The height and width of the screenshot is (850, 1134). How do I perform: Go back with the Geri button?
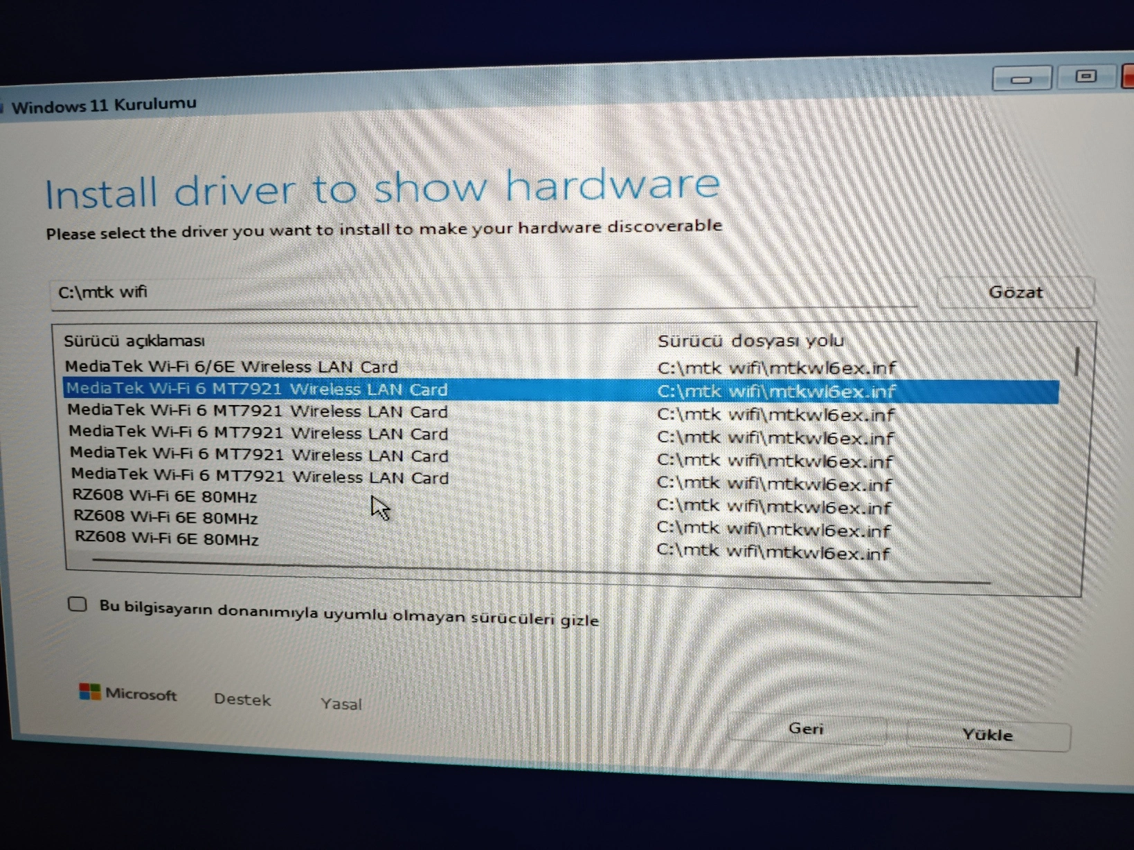(x=806, y=729)
